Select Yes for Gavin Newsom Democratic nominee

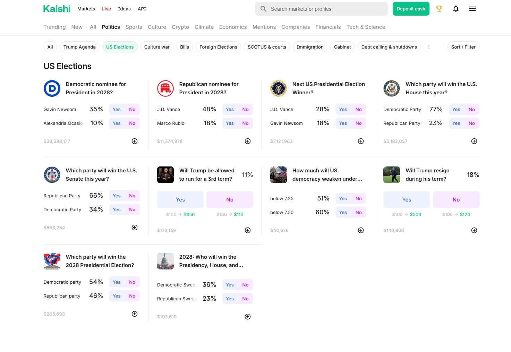117,109
